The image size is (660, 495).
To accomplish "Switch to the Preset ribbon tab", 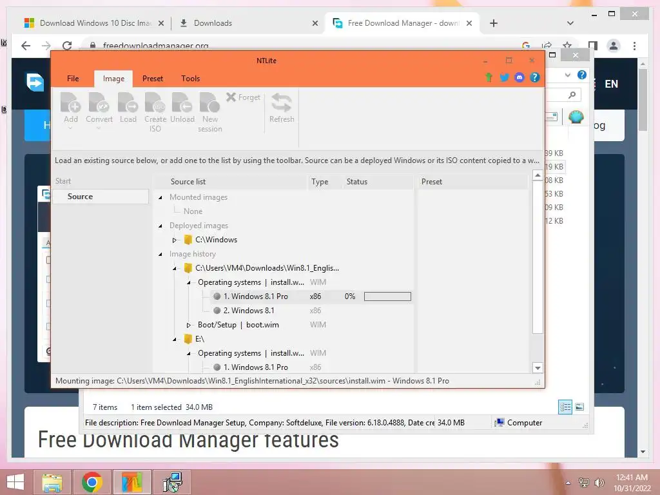I will 152,79.
